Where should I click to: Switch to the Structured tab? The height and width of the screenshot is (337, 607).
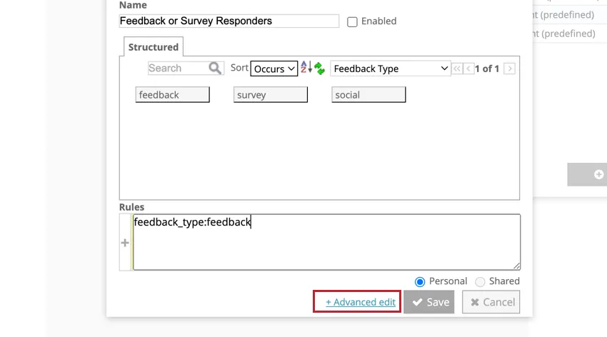coord(154,47)
